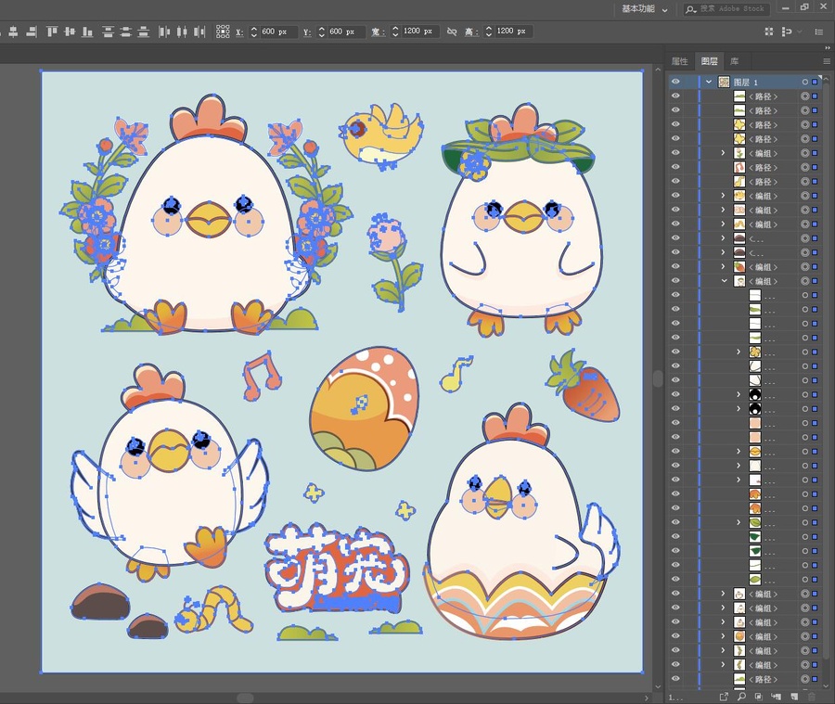Viewport: 835px width, 704px height.
Task: Click the horizontal align right icon
Action: pyautogui.click(x=32, y=32)
